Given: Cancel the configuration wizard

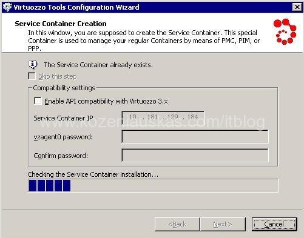Looking at the screenshot, I should point(274,224).
